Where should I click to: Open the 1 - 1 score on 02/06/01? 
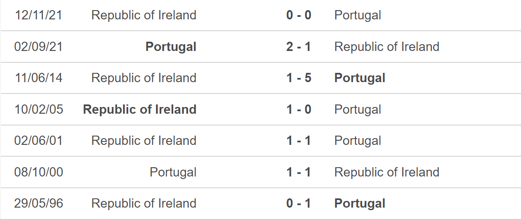pos(298,141)
